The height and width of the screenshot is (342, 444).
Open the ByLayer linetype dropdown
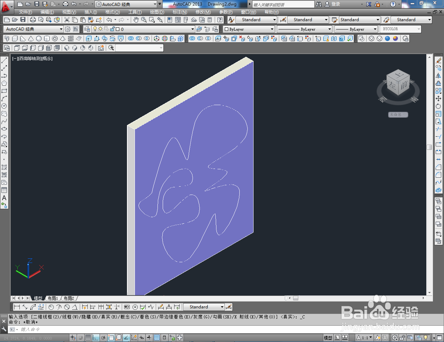coord(304,29)
